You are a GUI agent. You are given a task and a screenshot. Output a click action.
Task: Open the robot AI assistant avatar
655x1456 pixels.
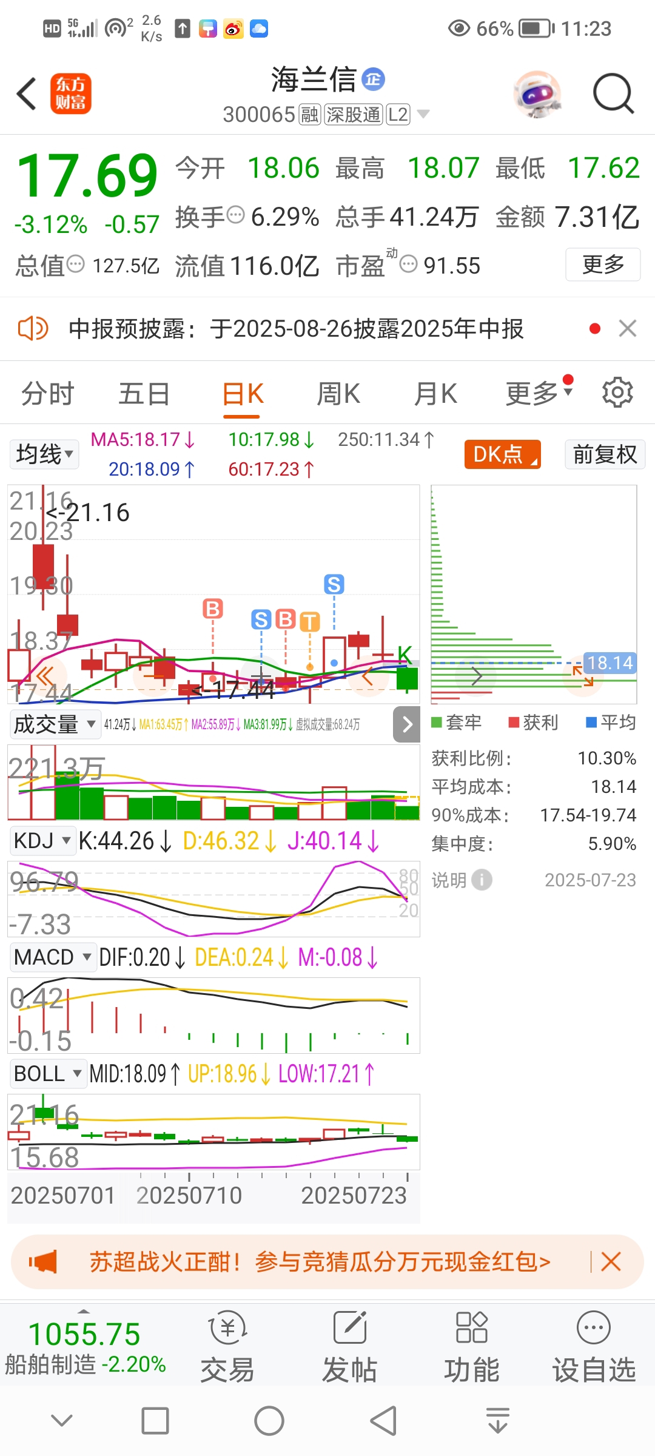point(537,94)
